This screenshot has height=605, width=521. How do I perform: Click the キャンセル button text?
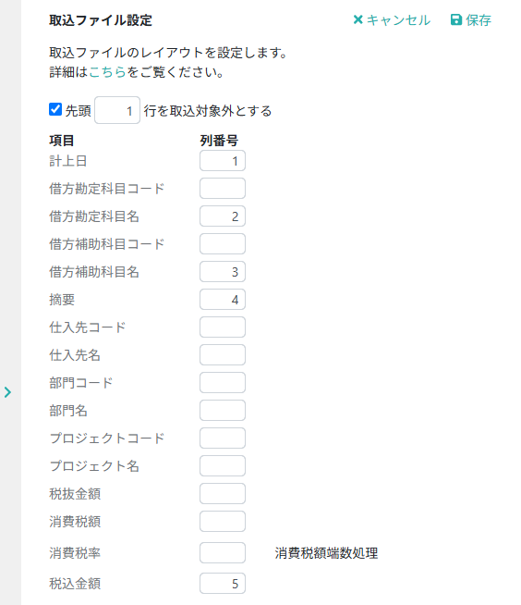pyautogui.click(x=398, y=20)
